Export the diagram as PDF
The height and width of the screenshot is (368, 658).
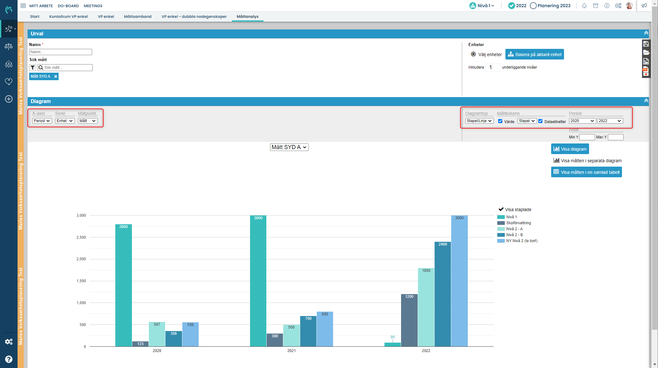coord(645,69)
